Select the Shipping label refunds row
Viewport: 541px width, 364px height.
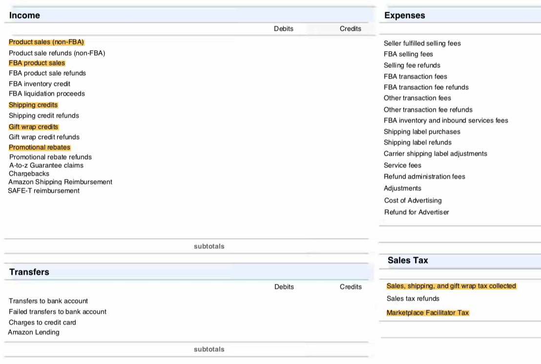point(417,142)
